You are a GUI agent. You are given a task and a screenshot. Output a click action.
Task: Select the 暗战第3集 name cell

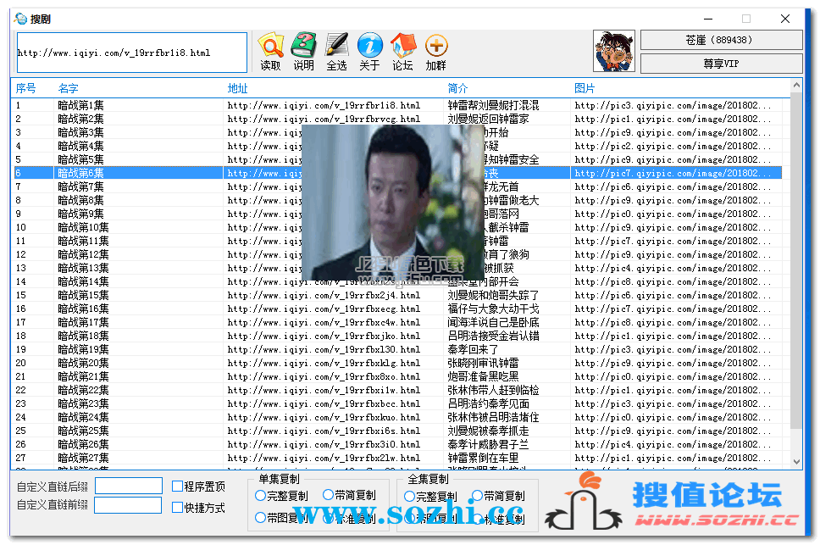pos(80,132)
